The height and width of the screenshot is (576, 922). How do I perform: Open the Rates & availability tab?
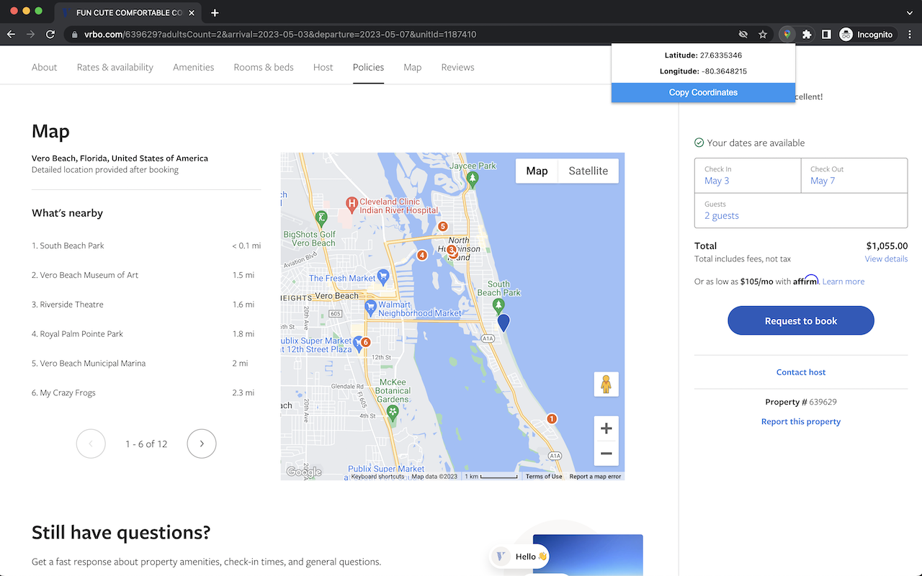pos(115,67)
